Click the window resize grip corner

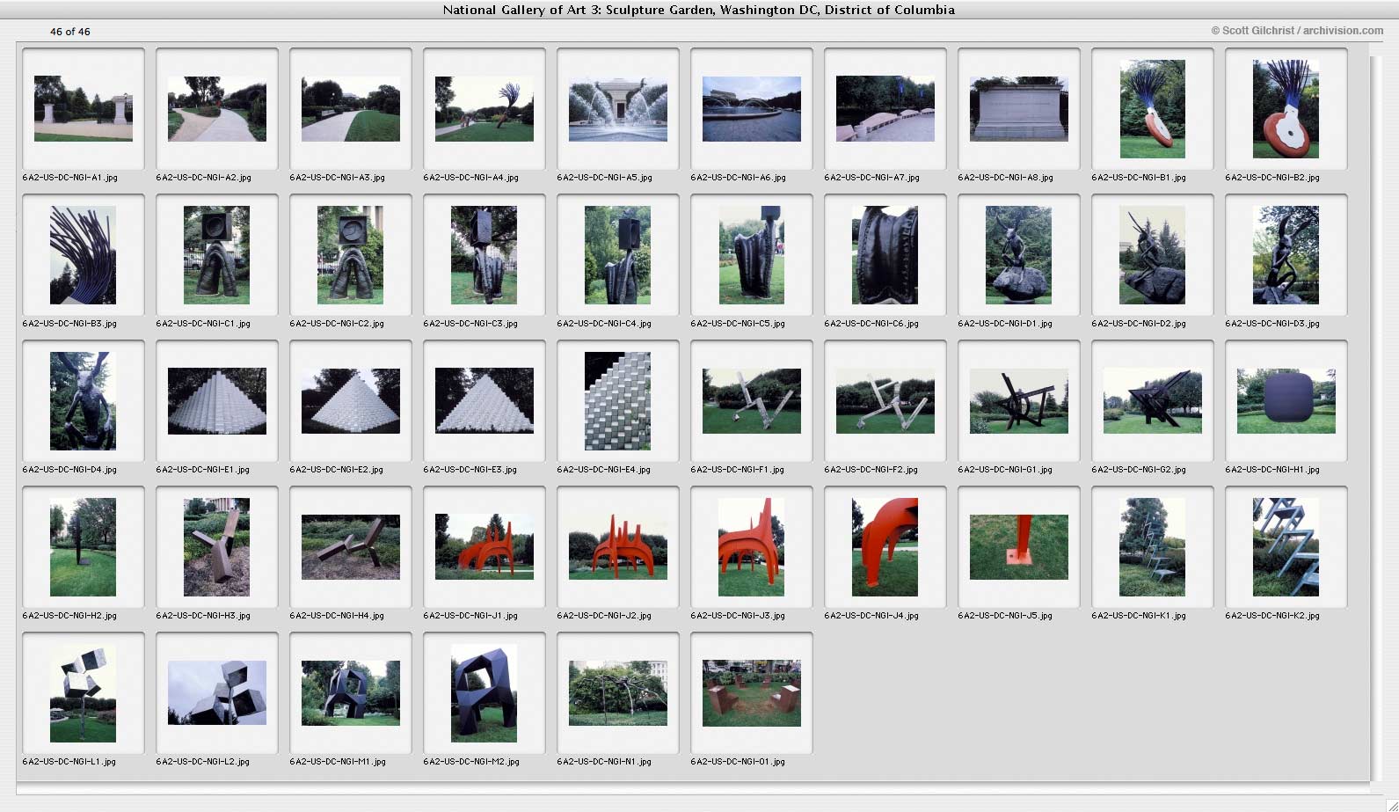click(x=1392, y=805)
